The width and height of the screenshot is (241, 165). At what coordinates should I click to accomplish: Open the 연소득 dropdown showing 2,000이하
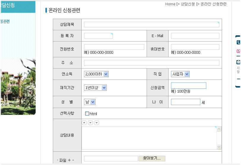coord(96,74)
